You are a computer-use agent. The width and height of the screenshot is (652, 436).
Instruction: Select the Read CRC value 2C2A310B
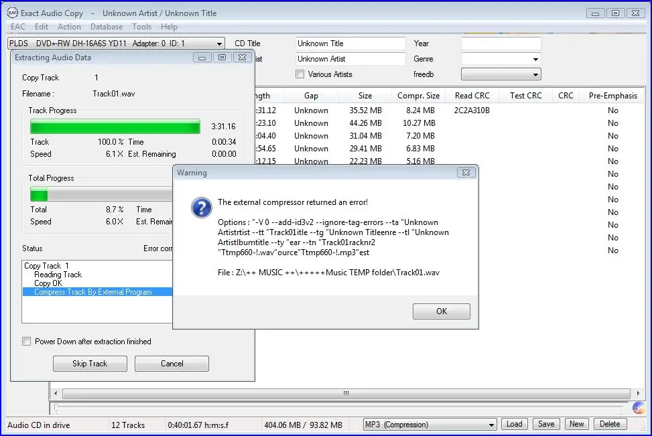[472, 111]
